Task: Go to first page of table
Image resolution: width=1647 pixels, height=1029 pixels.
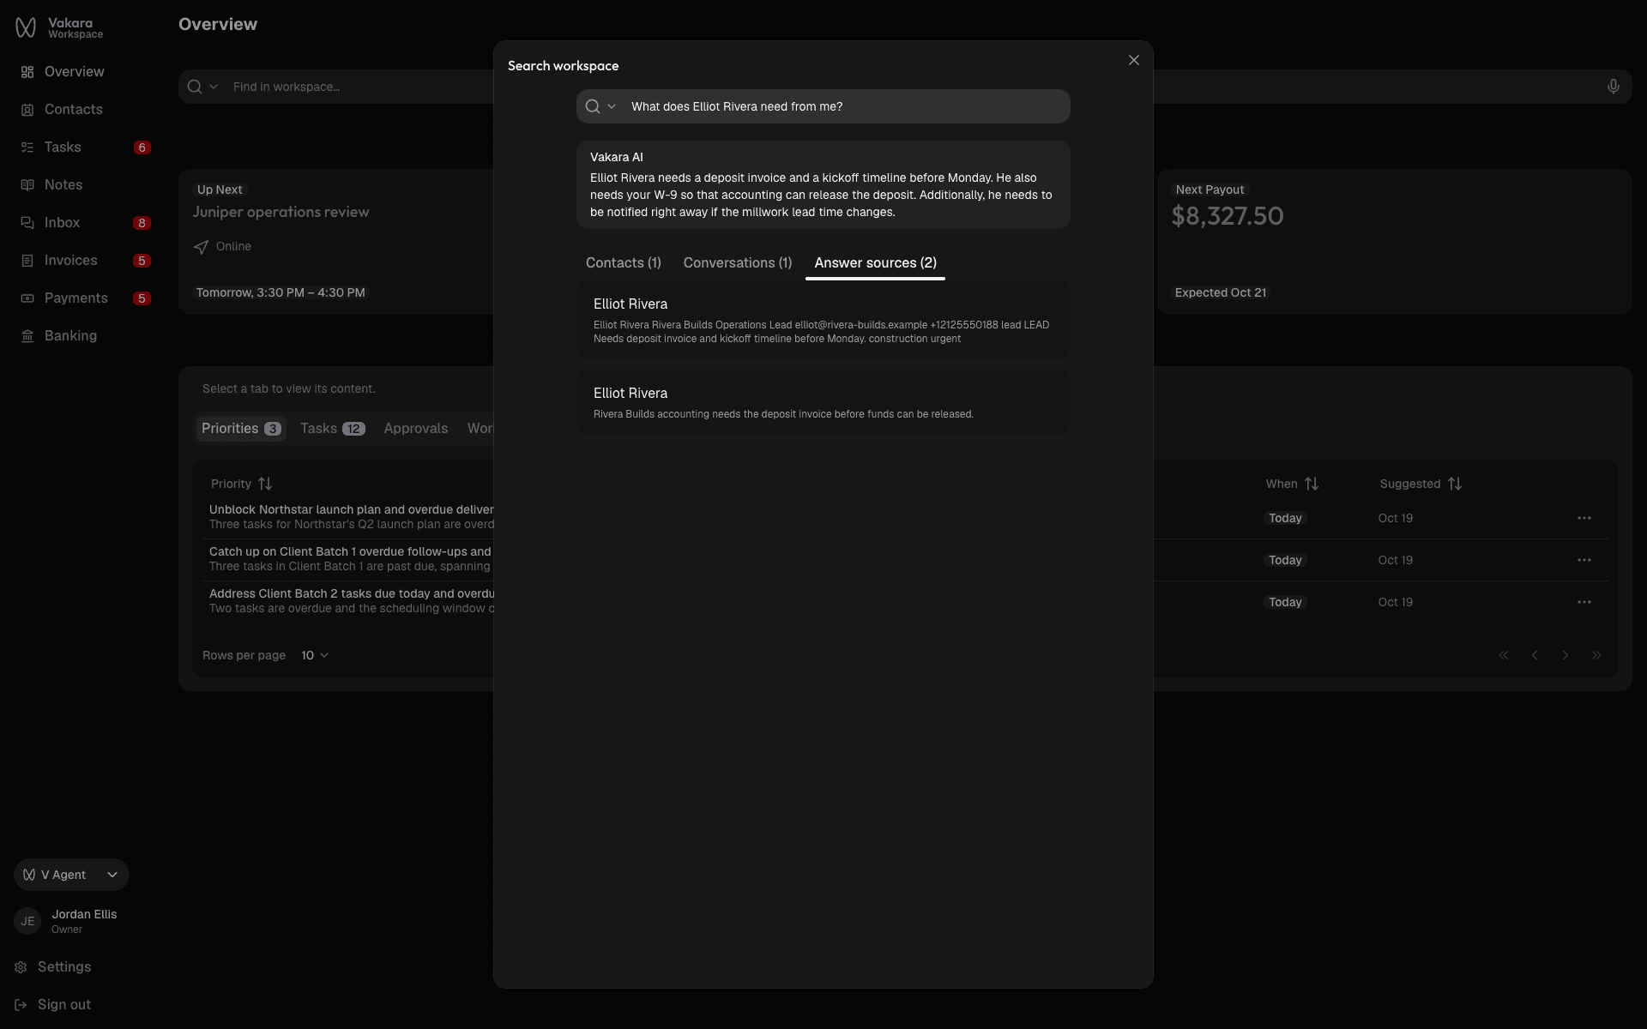Action: click(1504, 655)
